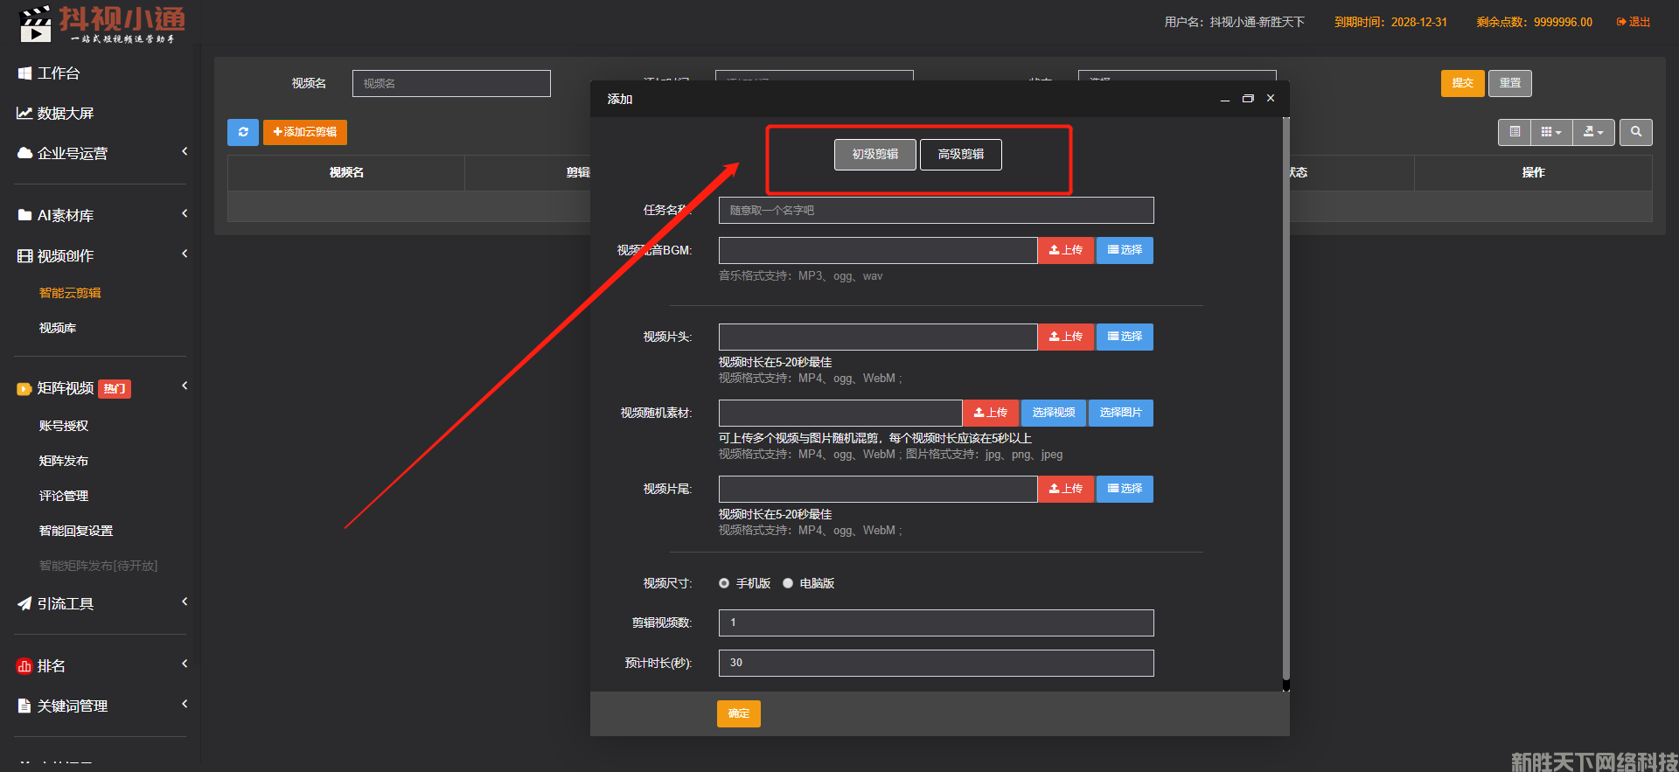Click the 抖视小通 clapperboard logo

click(35, 24)
